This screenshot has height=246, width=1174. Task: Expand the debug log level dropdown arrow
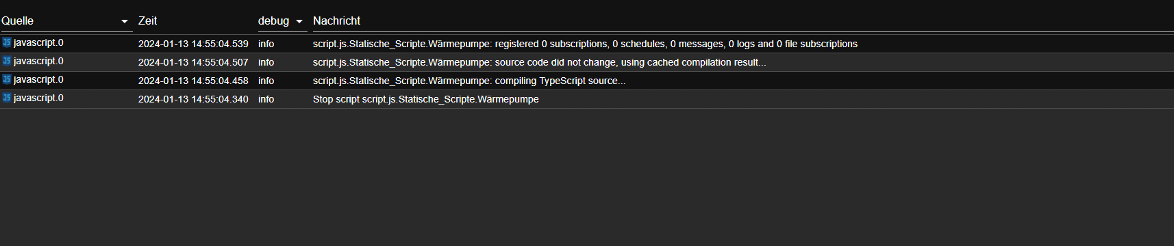(x=299, y=22)
